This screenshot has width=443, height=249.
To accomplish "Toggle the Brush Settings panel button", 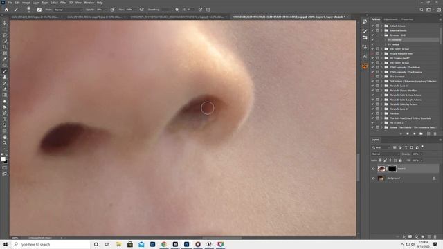I will click(39, 10).
